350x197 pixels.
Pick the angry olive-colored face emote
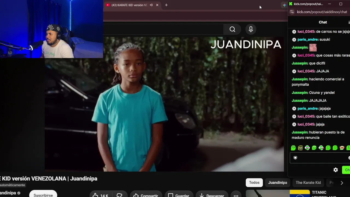click(300, 148)
